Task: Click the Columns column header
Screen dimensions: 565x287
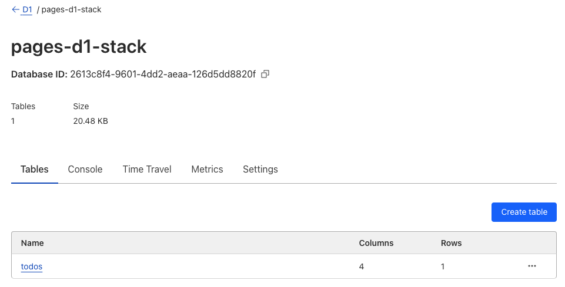Action: pos(376,242)
